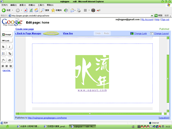
Task: Click the unpublish link
Action: tap(164, 118)
